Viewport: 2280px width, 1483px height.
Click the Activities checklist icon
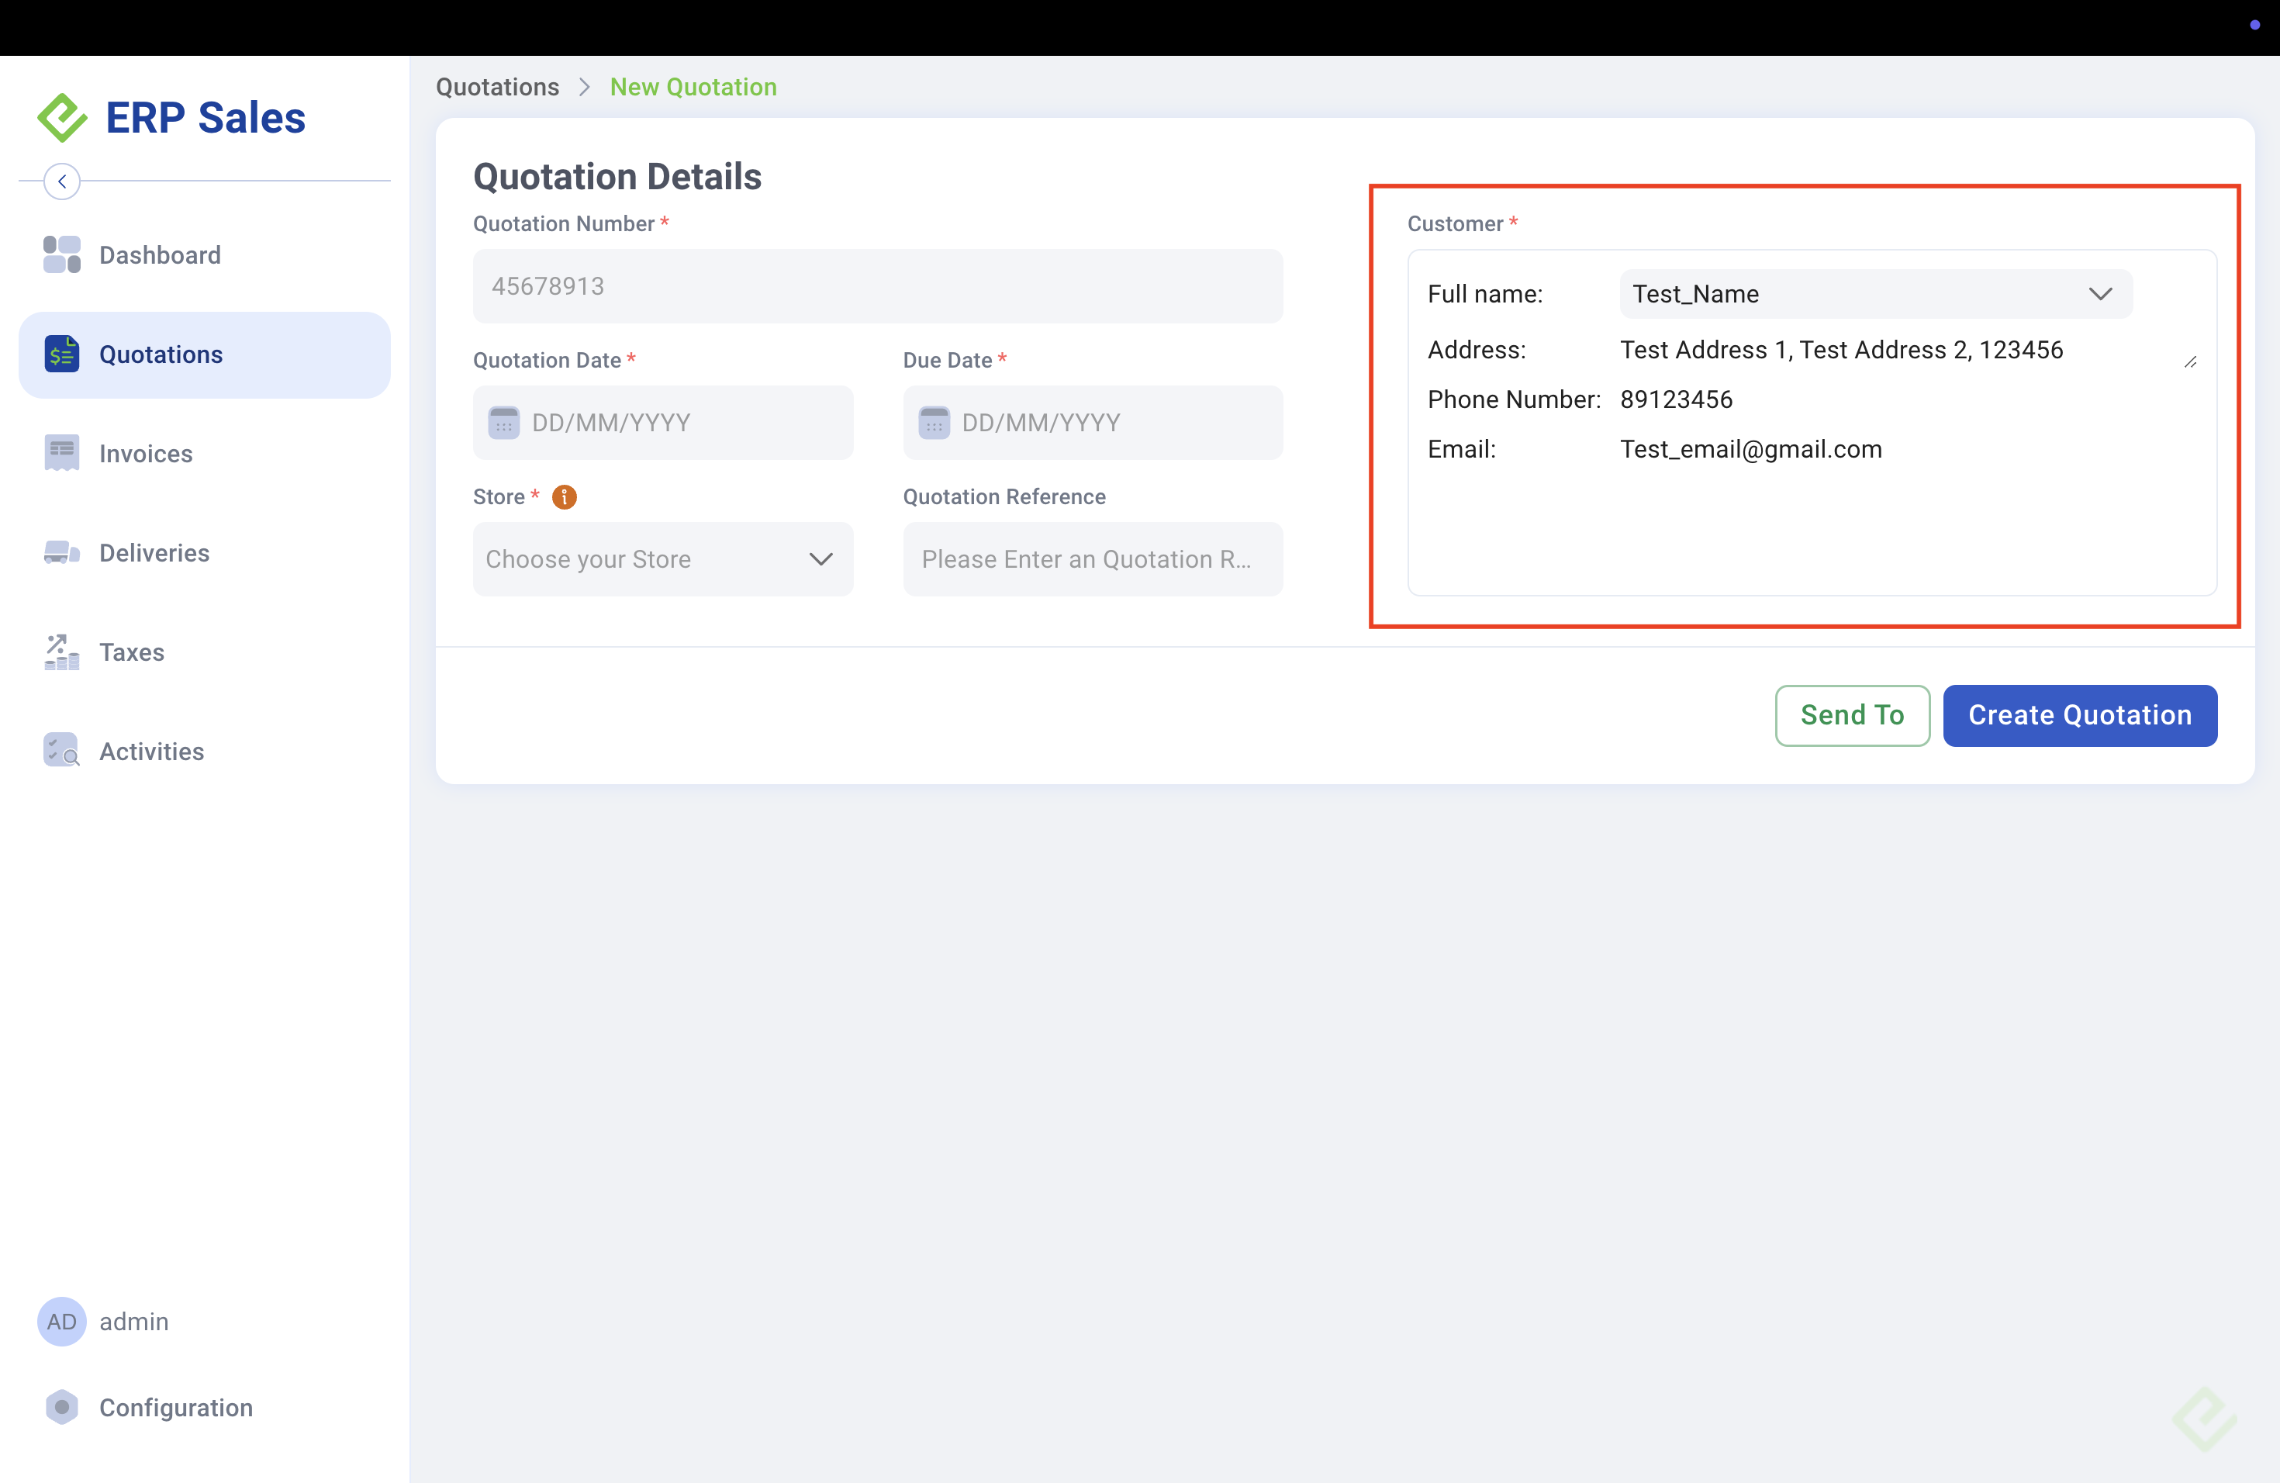[62, 751]
